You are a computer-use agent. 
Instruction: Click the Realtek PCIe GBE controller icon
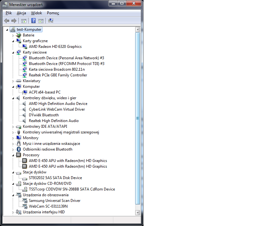25,75
